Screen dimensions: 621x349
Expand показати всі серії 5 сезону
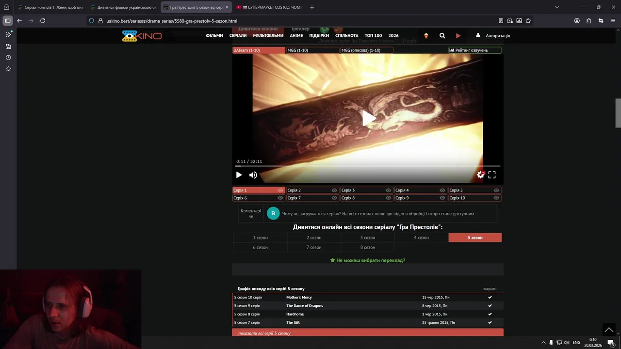[368, 333]
